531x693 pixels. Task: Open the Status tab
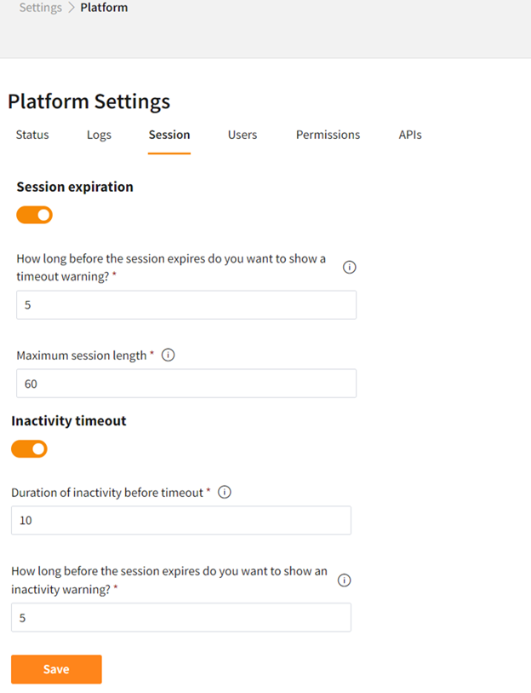point(32,135)
